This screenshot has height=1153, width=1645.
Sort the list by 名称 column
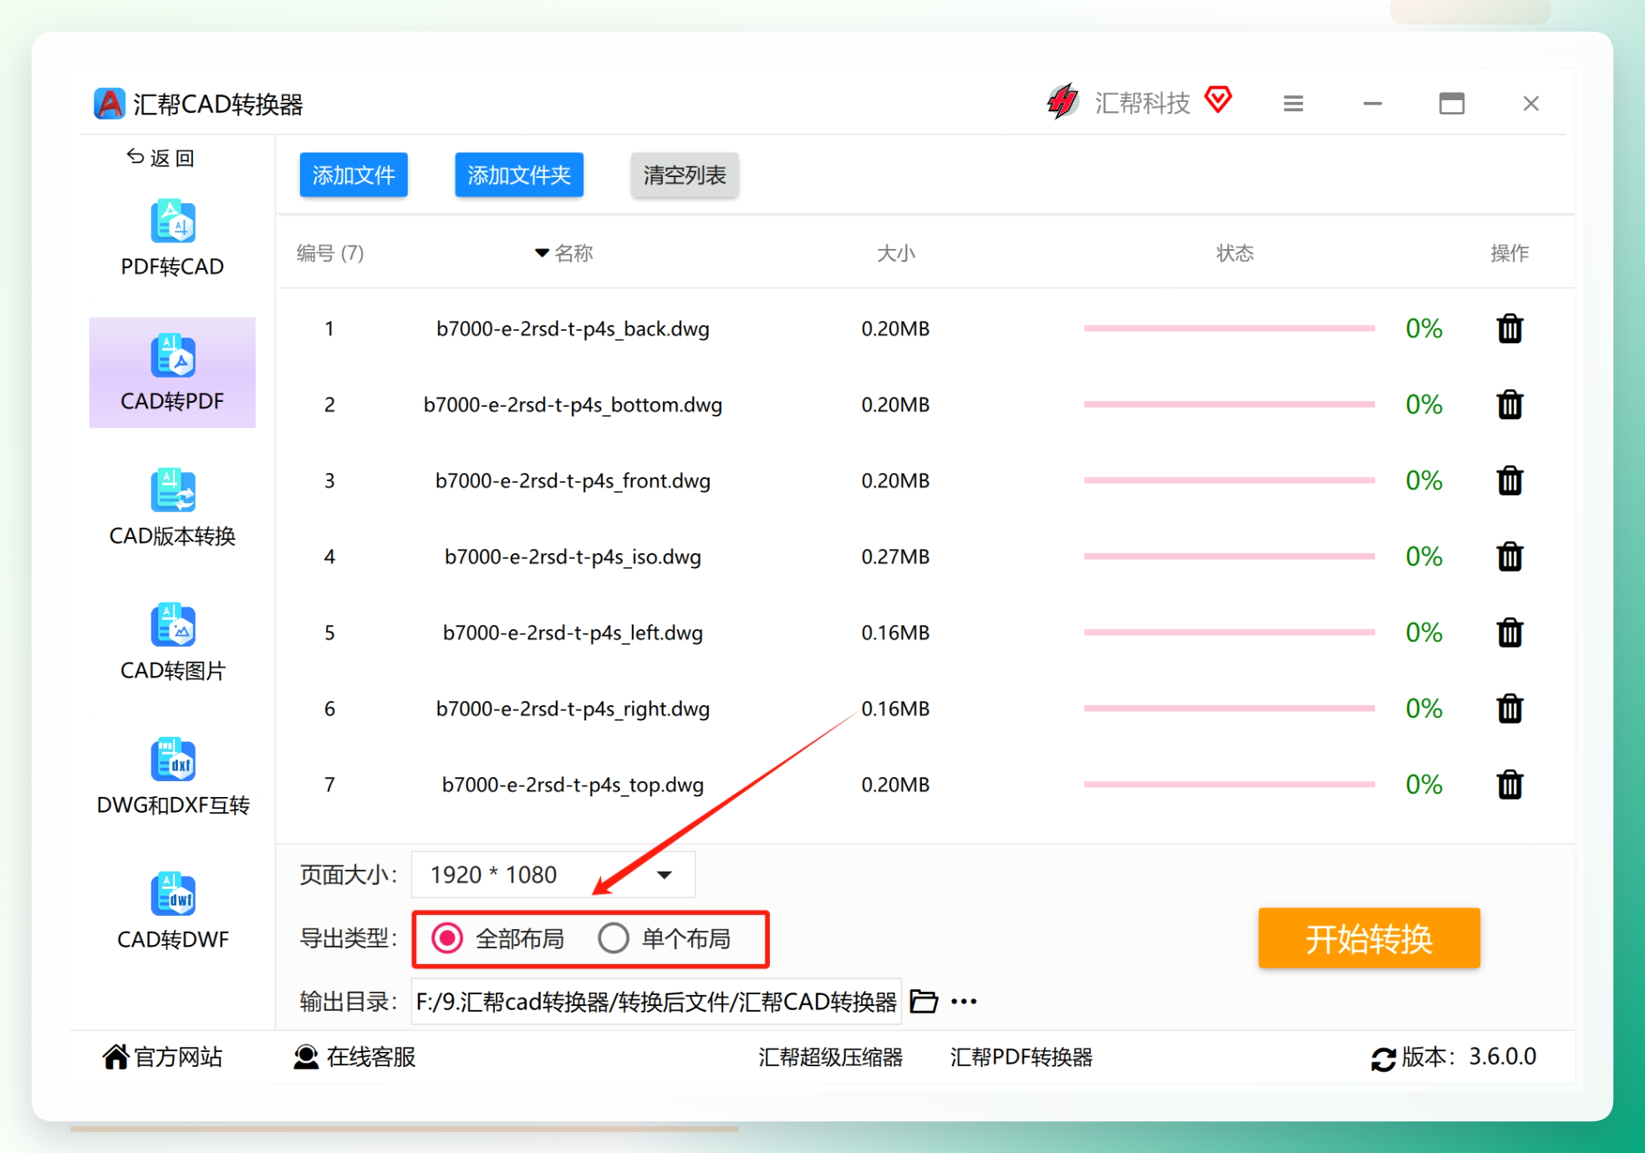(x=564, y=253)
